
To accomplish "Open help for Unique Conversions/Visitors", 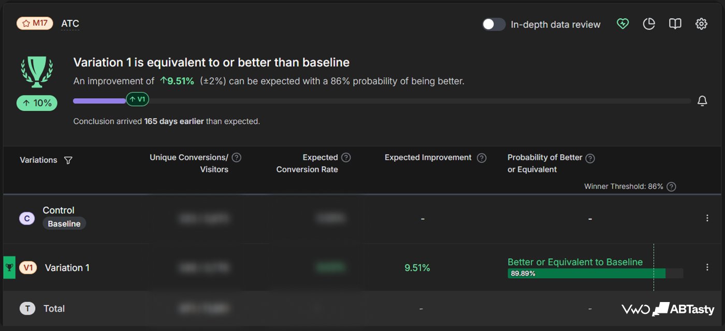I will pos(237,157).
